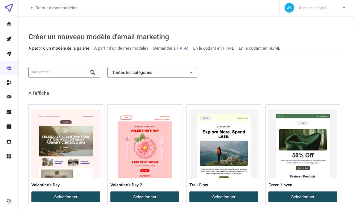The height and width of the screenshot is (210, 354).
Task: Click the Valentine's Day 2 template name
Action: coord(126,185)
